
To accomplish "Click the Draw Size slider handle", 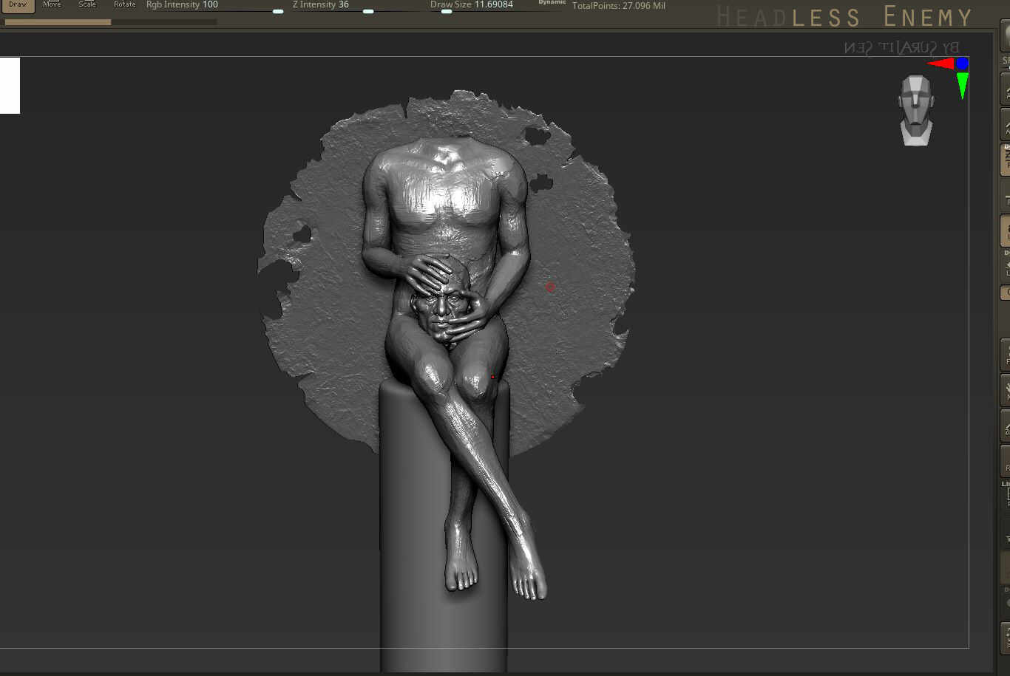I will click(x=446, y=12).
